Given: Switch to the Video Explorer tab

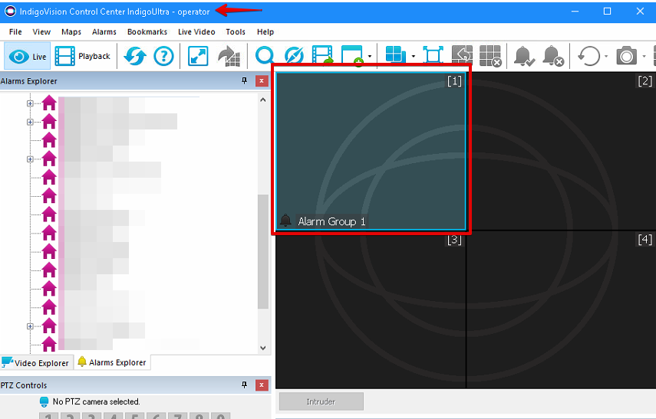Looking at the screenshot, I should pyautogui.click(x=35, y=362).
